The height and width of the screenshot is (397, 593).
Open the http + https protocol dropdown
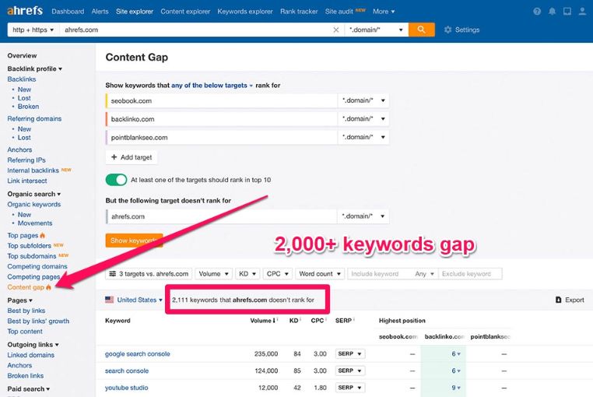point(33,30)
